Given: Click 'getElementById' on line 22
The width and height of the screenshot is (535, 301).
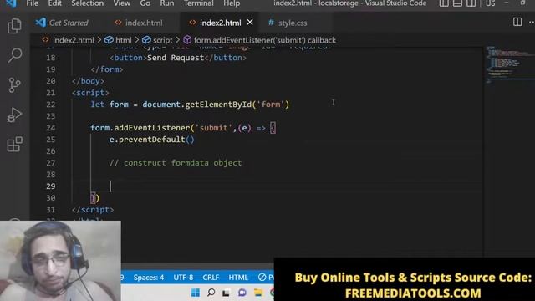Looking at the screenshot, I should (218, 105).
